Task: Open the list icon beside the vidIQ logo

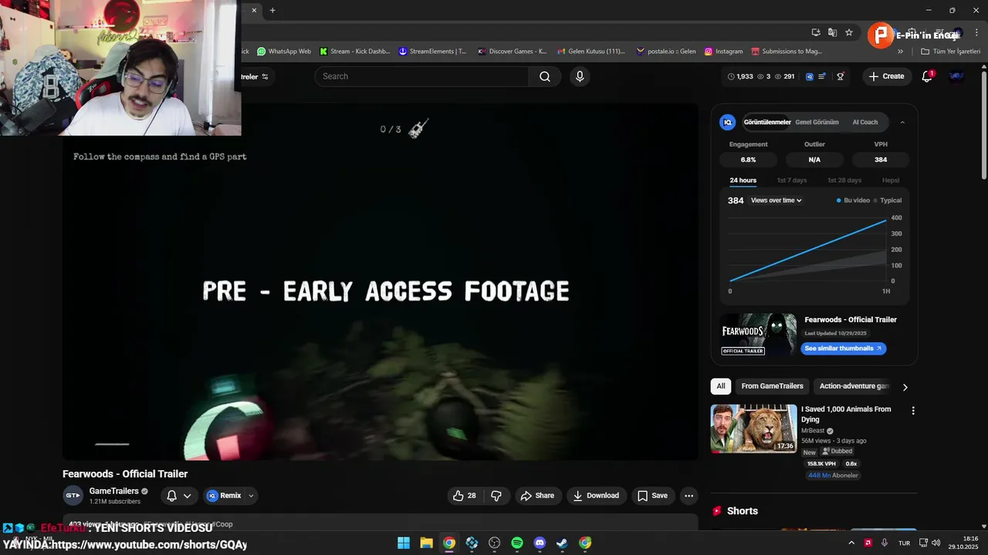Action: point(822,76)
